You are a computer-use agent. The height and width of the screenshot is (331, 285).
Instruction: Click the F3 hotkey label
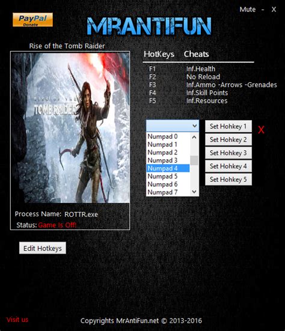click(152, 85)
